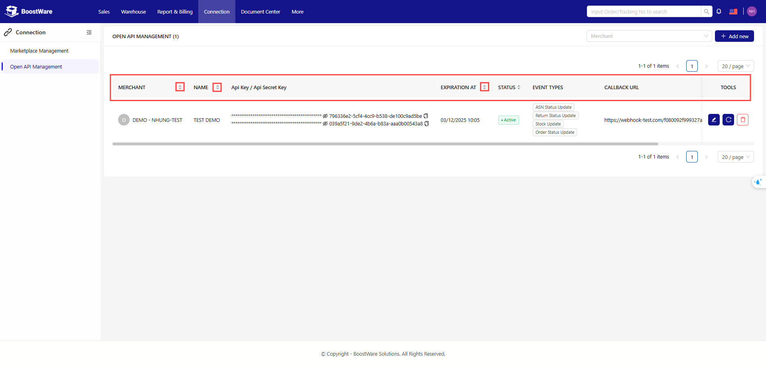Open the bottom 20 / page selector

click(x=736, y=157)
